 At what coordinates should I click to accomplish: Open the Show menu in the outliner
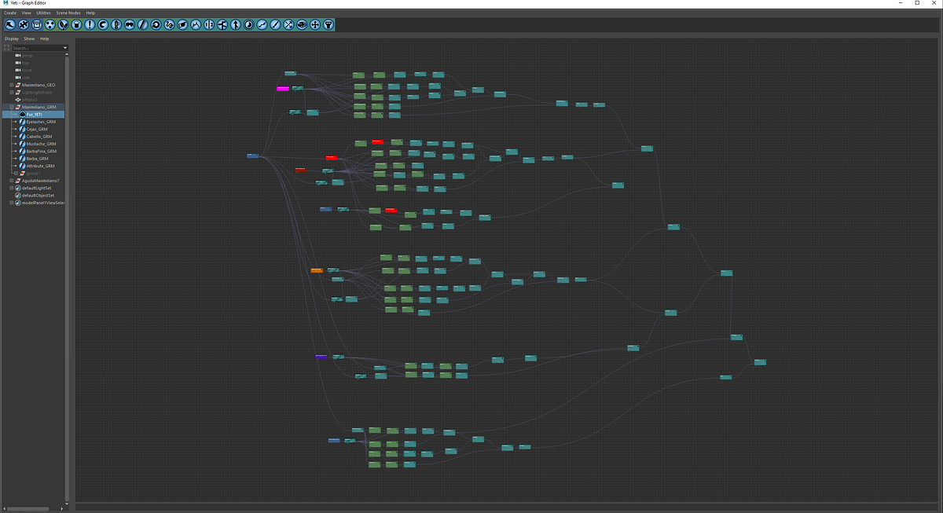29,38
